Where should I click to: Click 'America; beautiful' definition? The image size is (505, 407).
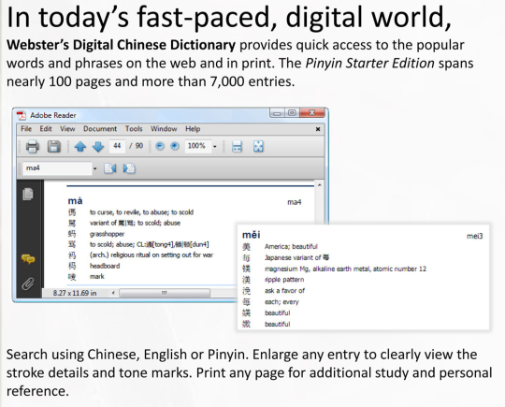pos(291,246)
